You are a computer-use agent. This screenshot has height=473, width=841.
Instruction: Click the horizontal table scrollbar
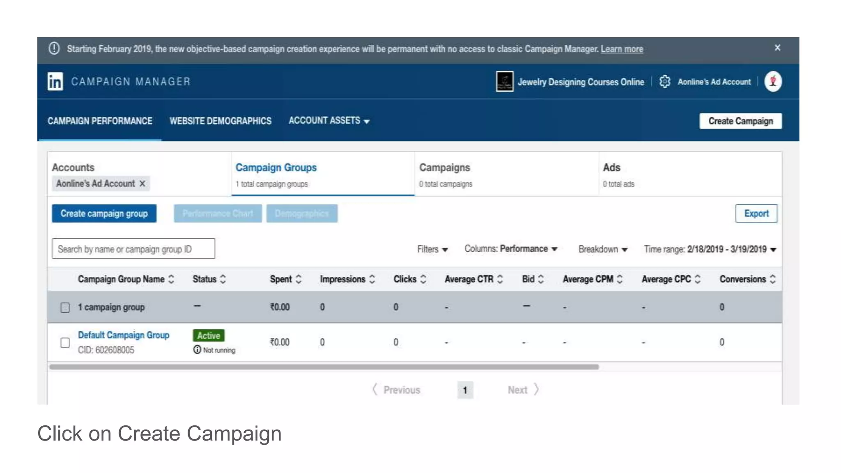(x=324, y=367)
